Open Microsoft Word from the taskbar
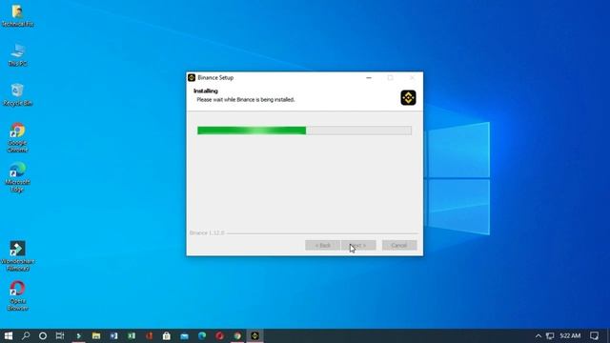 click(x=113, y=335)
